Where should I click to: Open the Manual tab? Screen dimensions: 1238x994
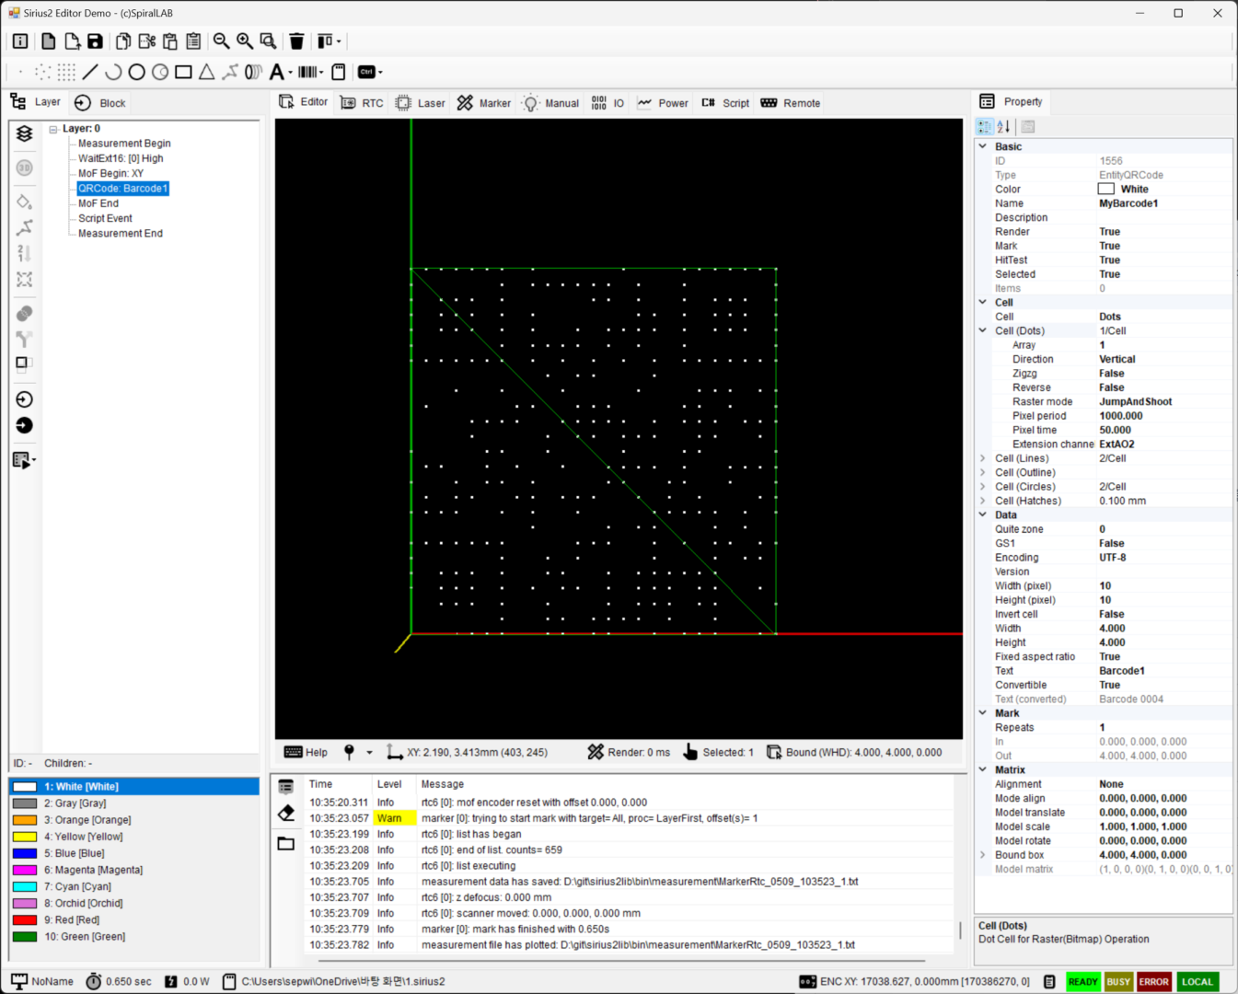(550, 103)
